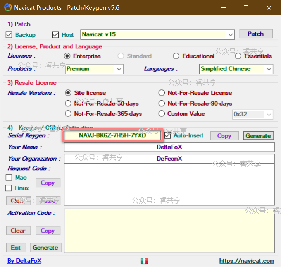Open the Navicat v15 version dropdown
Screen dimensions: 281x267
click(x=231, y=34)
